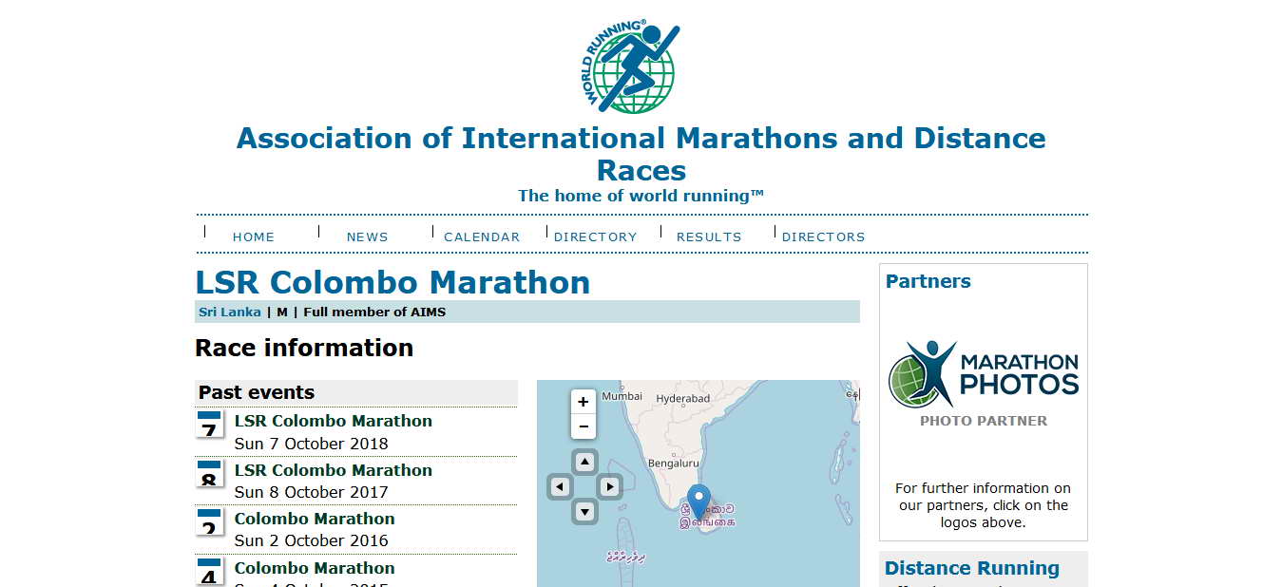The width and height of the screenshot is (1282, 587).
Task: Pan the map up
Action: [x=585, y=463]
